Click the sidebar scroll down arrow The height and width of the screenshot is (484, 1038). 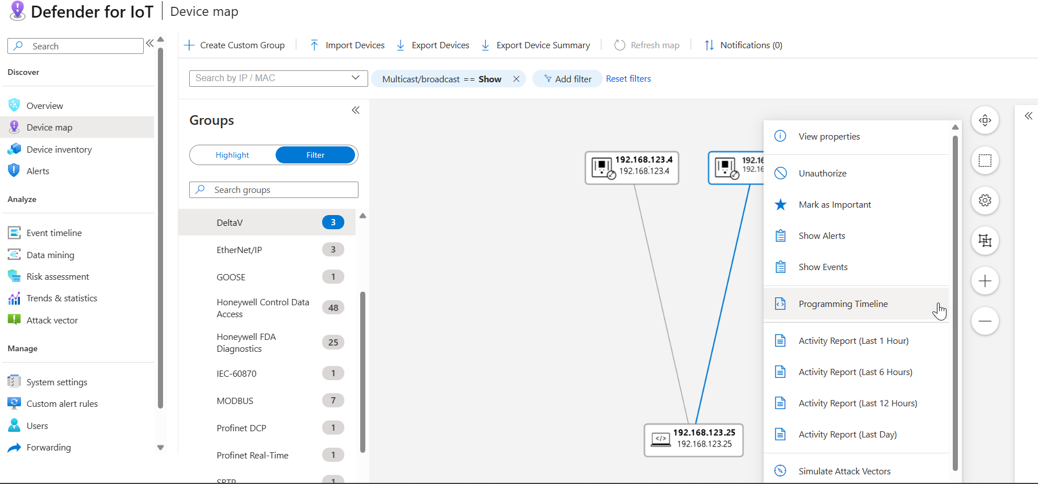[x=161, y=448]
